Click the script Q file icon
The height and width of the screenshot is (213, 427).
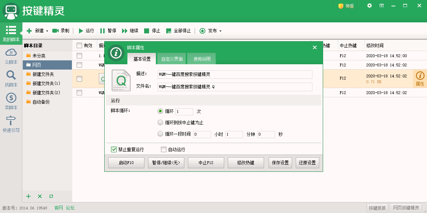[121, 81]
